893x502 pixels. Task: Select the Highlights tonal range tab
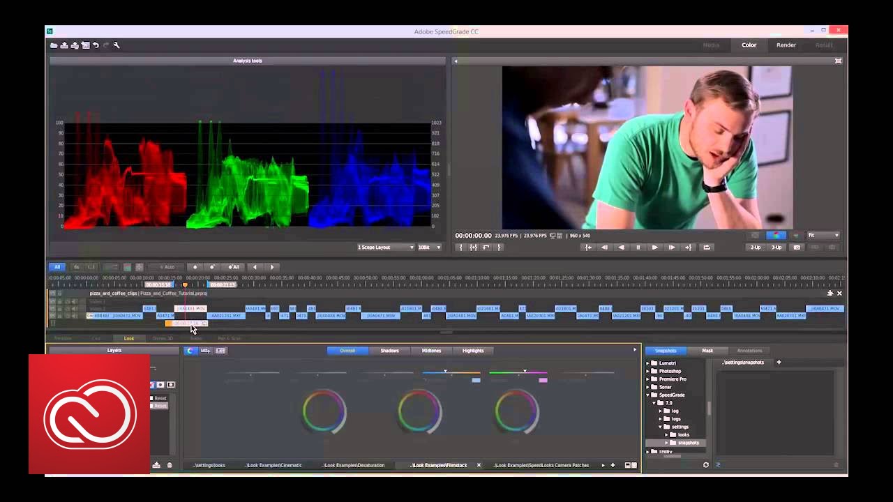point(473,351)
